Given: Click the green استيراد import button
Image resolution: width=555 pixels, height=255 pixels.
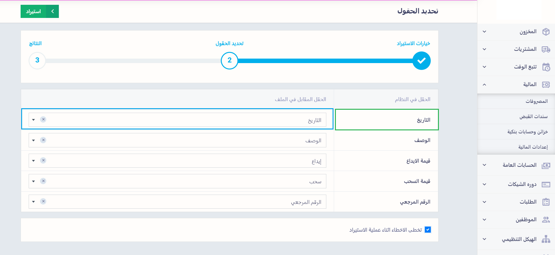Looking at the screenshot, I should [x=39, y=11].
